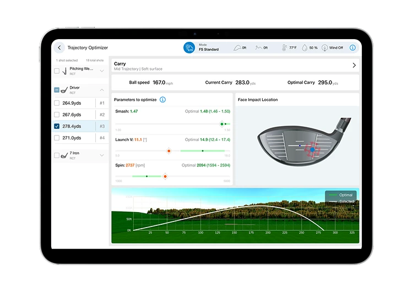Click the Launch V Optimal 14.9 range text
Screen dimensions: 413x292
(x=208, y=140)
